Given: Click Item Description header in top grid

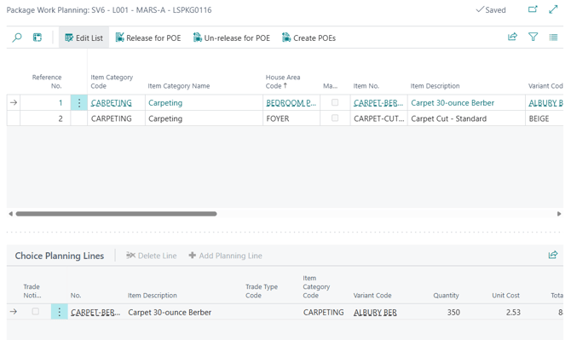Looking at the screenshot, I should point(435,86).
